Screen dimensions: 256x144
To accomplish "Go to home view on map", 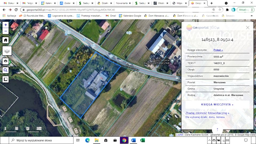I will pos(6,40).
